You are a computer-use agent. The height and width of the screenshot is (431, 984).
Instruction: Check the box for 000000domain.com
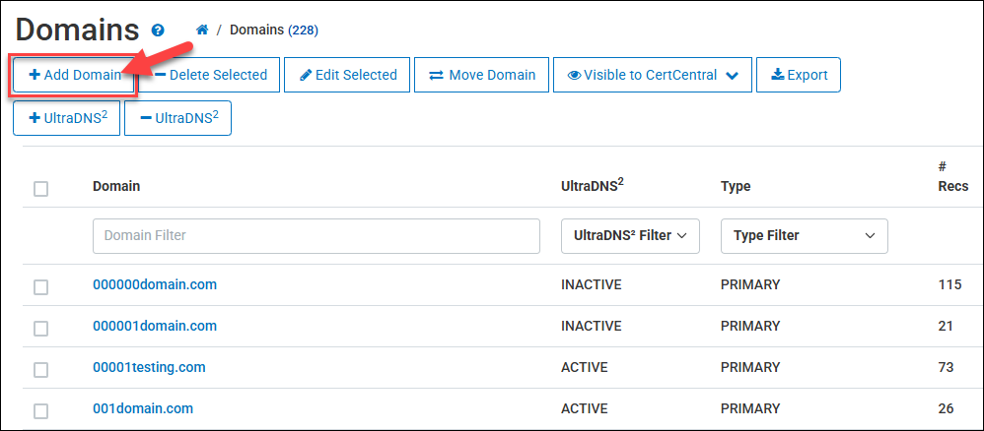pyautogui.click(x=40, y=286)
